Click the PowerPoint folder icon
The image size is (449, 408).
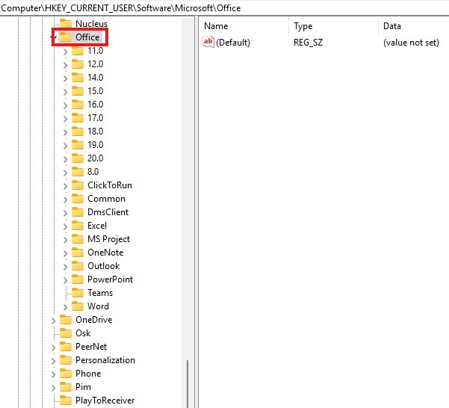(x=77, y=279)
